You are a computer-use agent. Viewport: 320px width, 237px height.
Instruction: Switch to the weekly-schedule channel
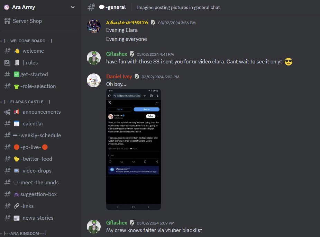tap(40, 135)
